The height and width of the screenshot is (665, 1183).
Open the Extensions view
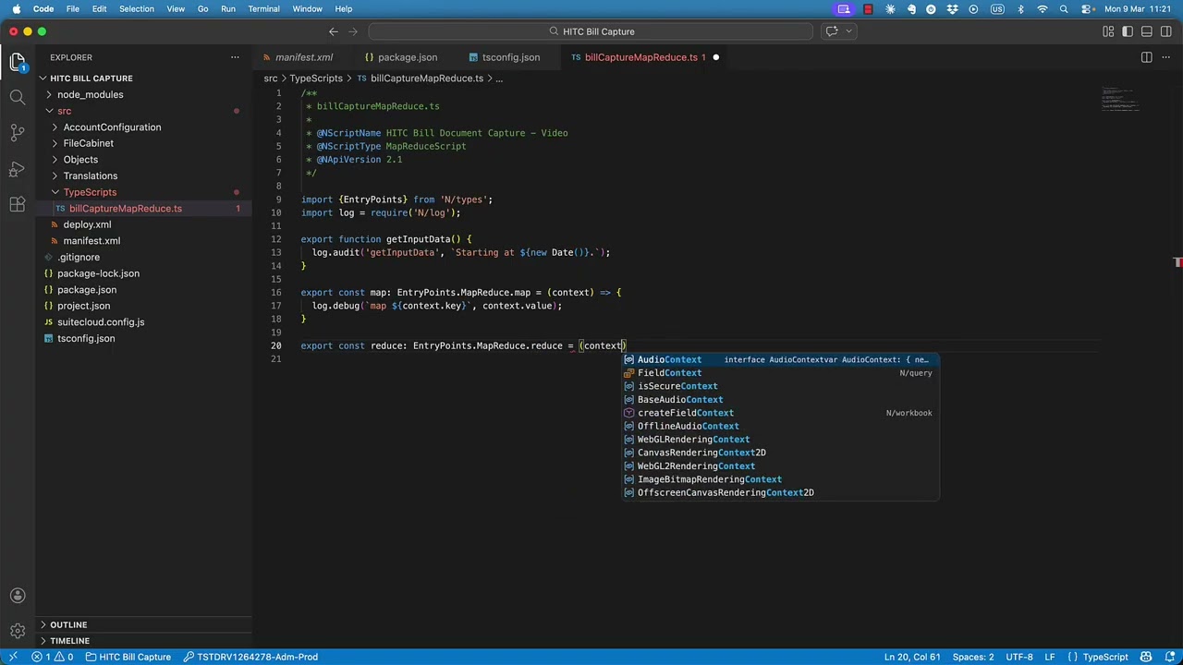tap(17, 204)
